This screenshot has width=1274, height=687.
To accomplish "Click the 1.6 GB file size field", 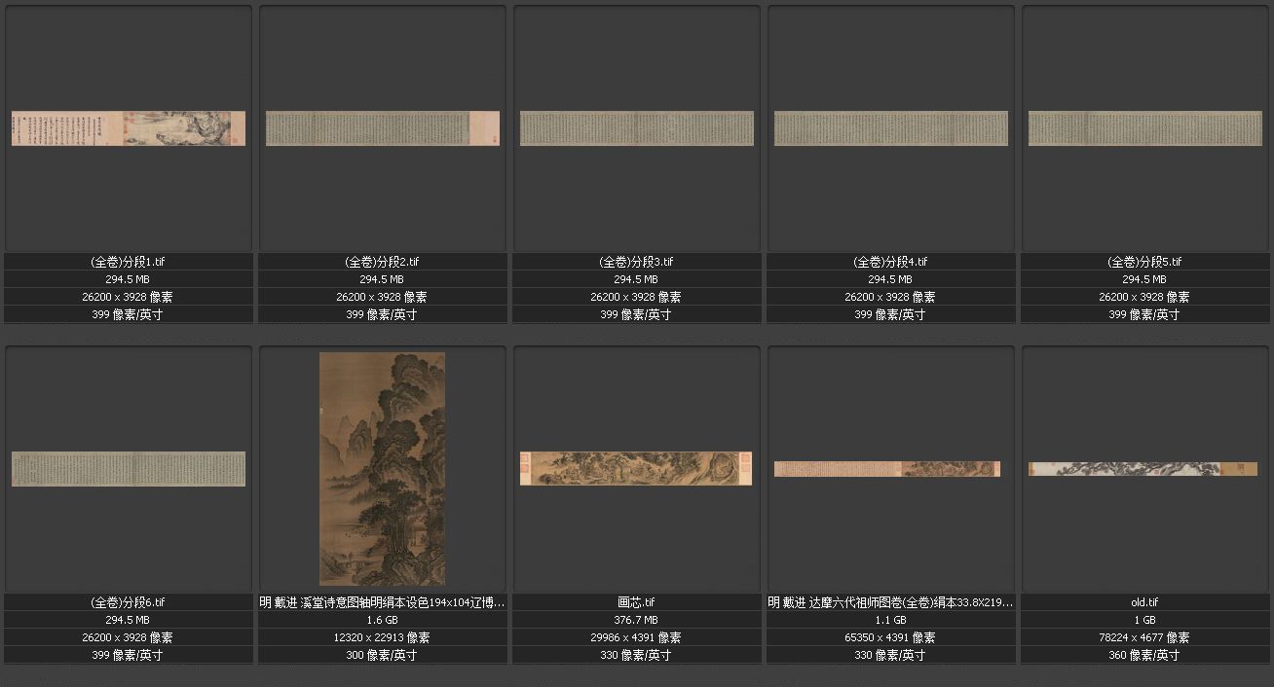I will 383,620.
